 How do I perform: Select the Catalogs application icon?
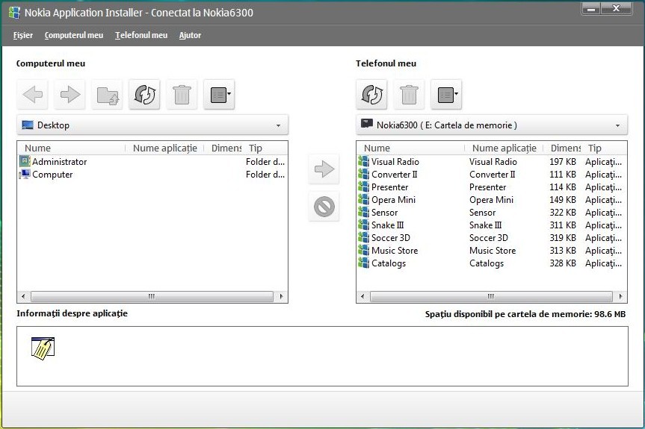tap(363, 263)
